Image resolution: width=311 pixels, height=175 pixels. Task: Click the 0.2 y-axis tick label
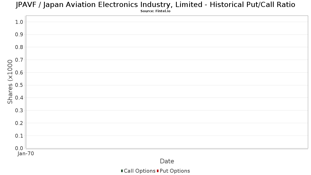[x=19, y=123]
